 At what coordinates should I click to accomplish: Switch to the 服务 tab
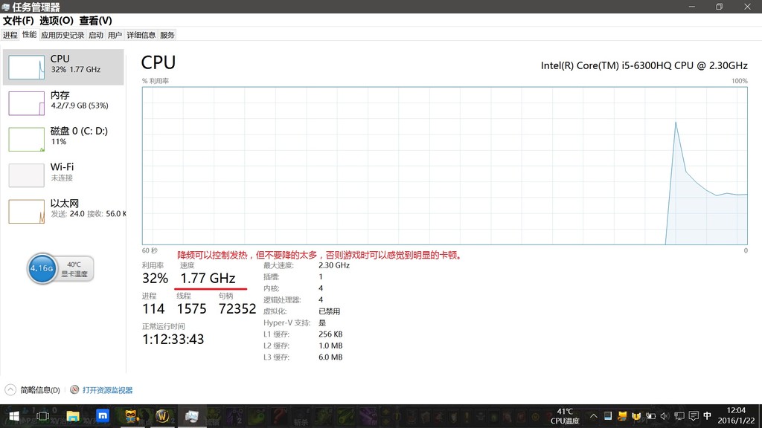167,35
